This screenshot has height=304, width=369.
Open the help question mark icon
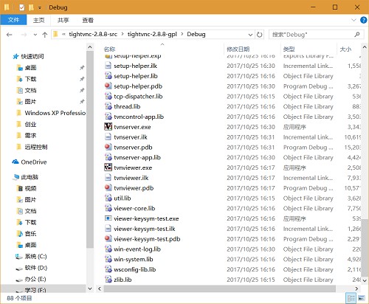tap(364, 20)
